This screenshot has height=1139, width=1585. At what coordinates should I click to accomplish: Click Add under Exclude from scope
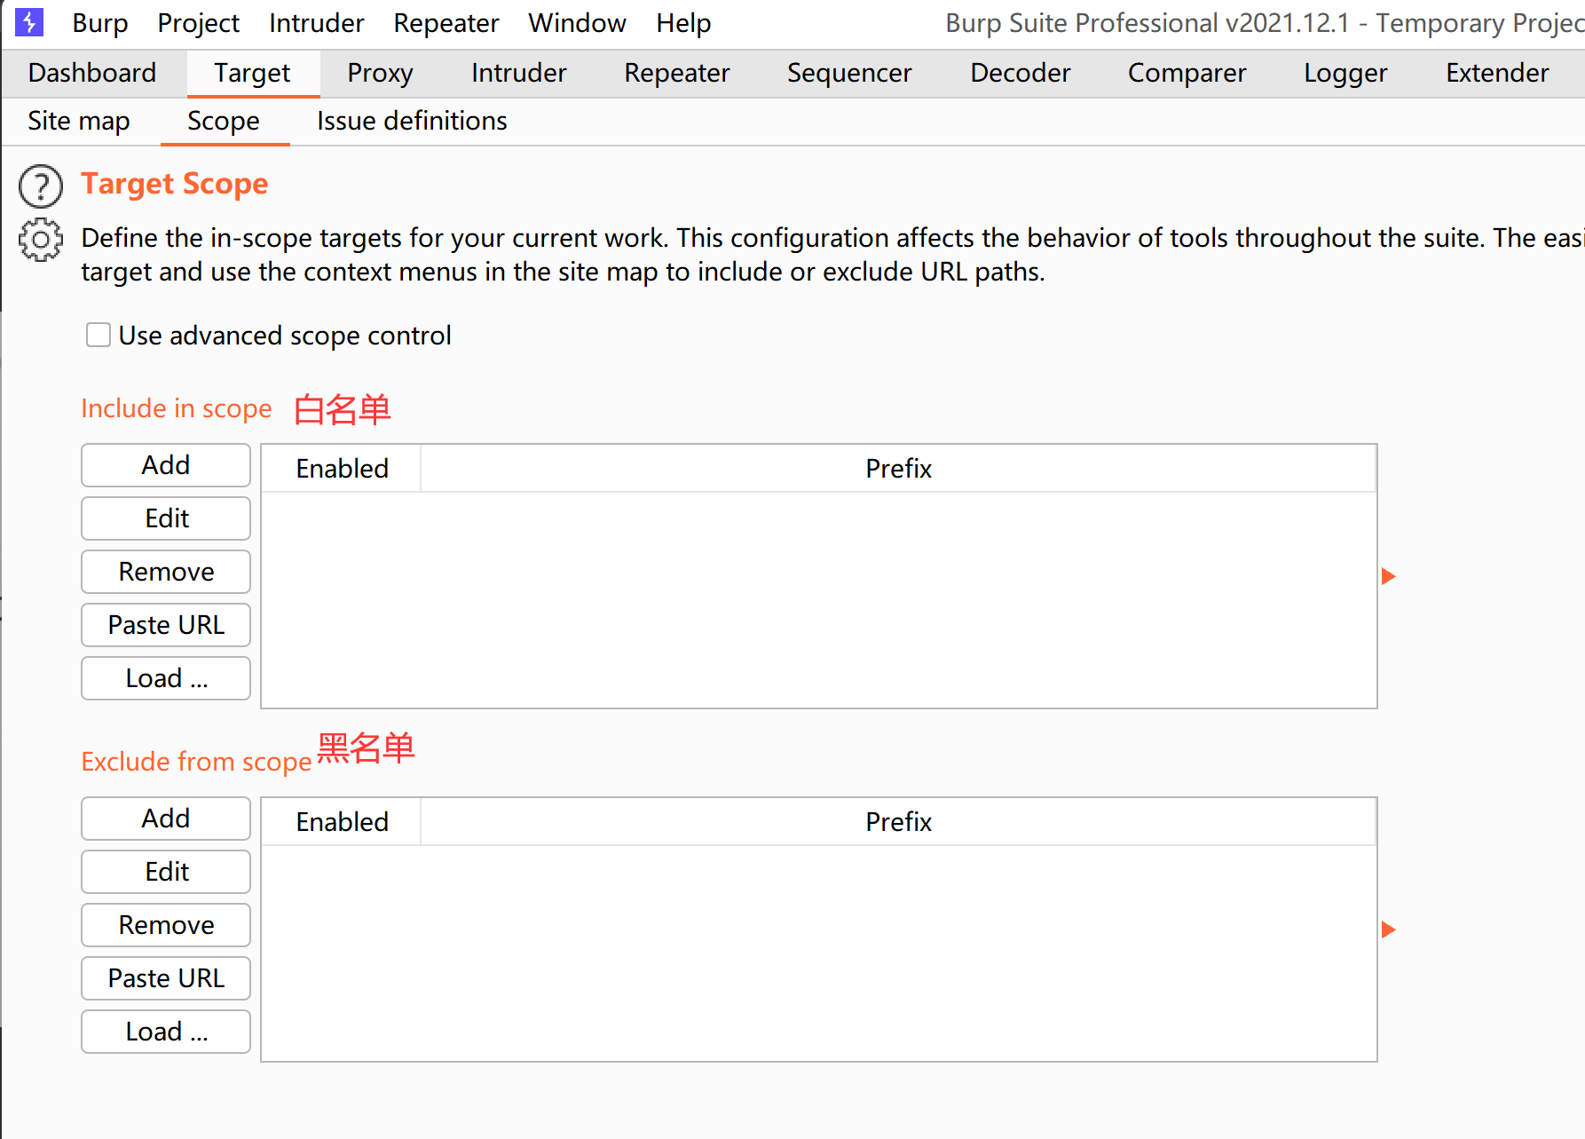click(x=166, y=819)
